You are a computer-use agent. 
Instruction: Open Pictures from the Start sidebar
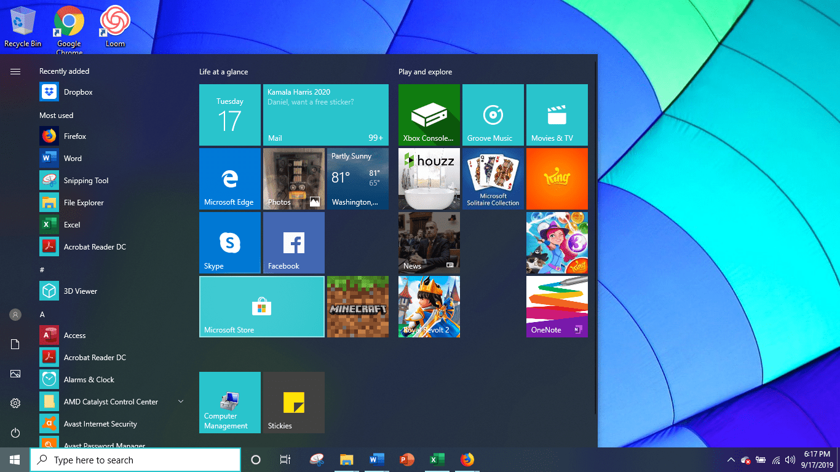[15, 374]
